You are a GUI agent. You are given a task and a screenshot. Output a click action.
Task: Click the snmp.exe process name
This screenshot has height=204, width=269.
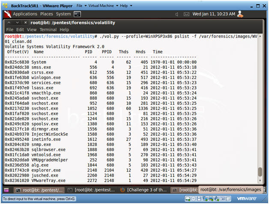pyautogui.click(x=41, y=145)
